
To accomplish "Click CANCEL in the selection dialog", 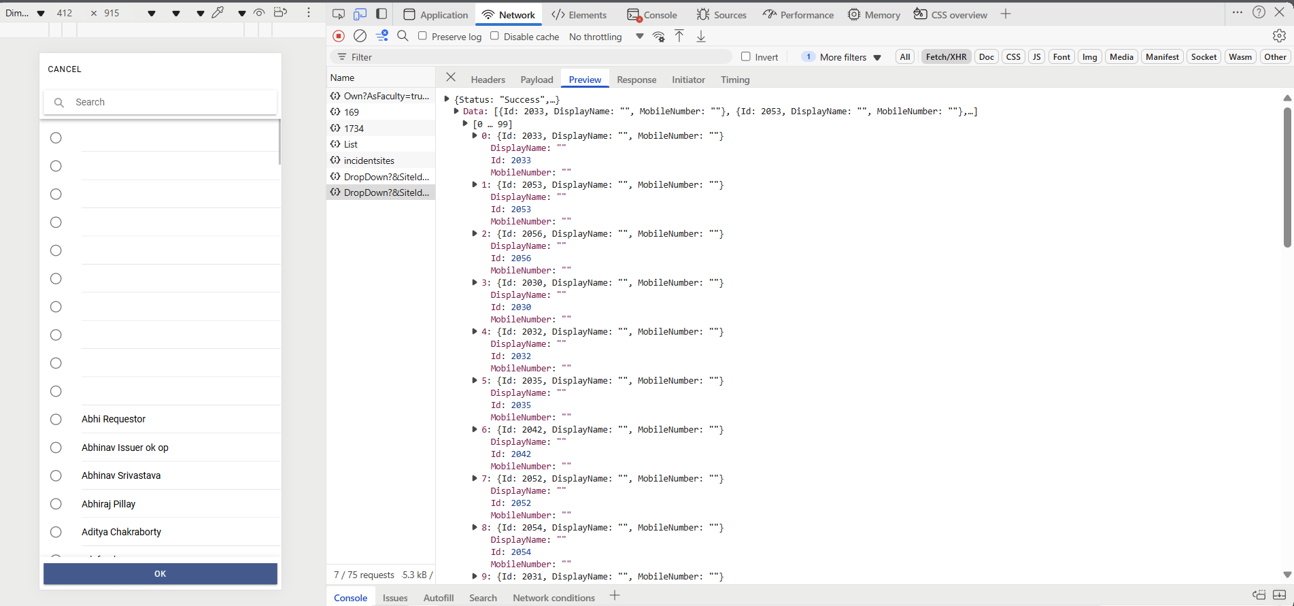I will click(65, 69).
